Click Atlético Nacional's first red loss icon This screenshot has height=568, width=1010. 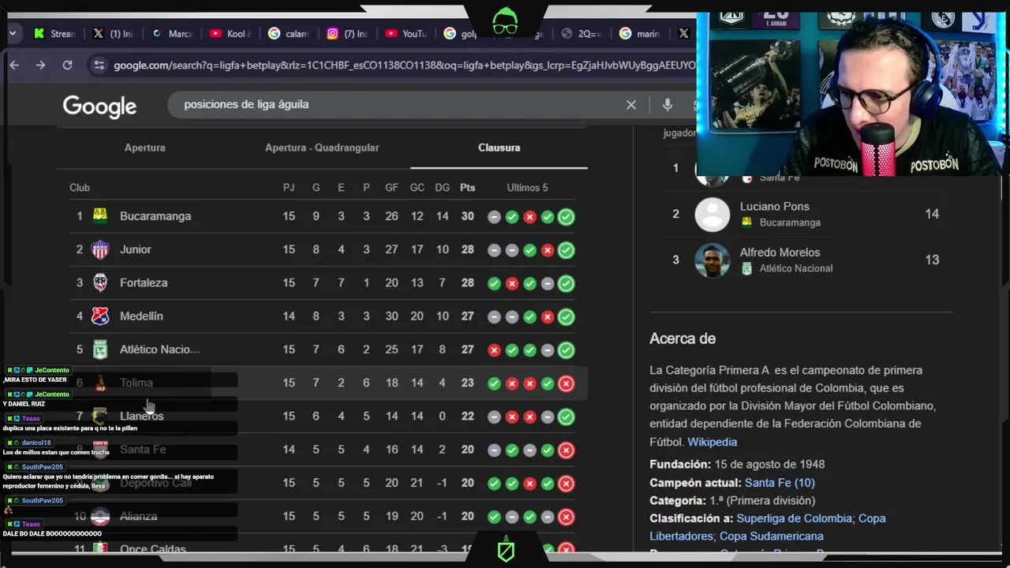tap(494, 350)
